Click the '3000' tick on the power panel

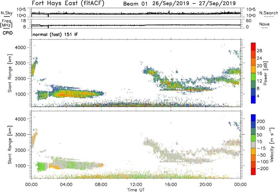20,63
